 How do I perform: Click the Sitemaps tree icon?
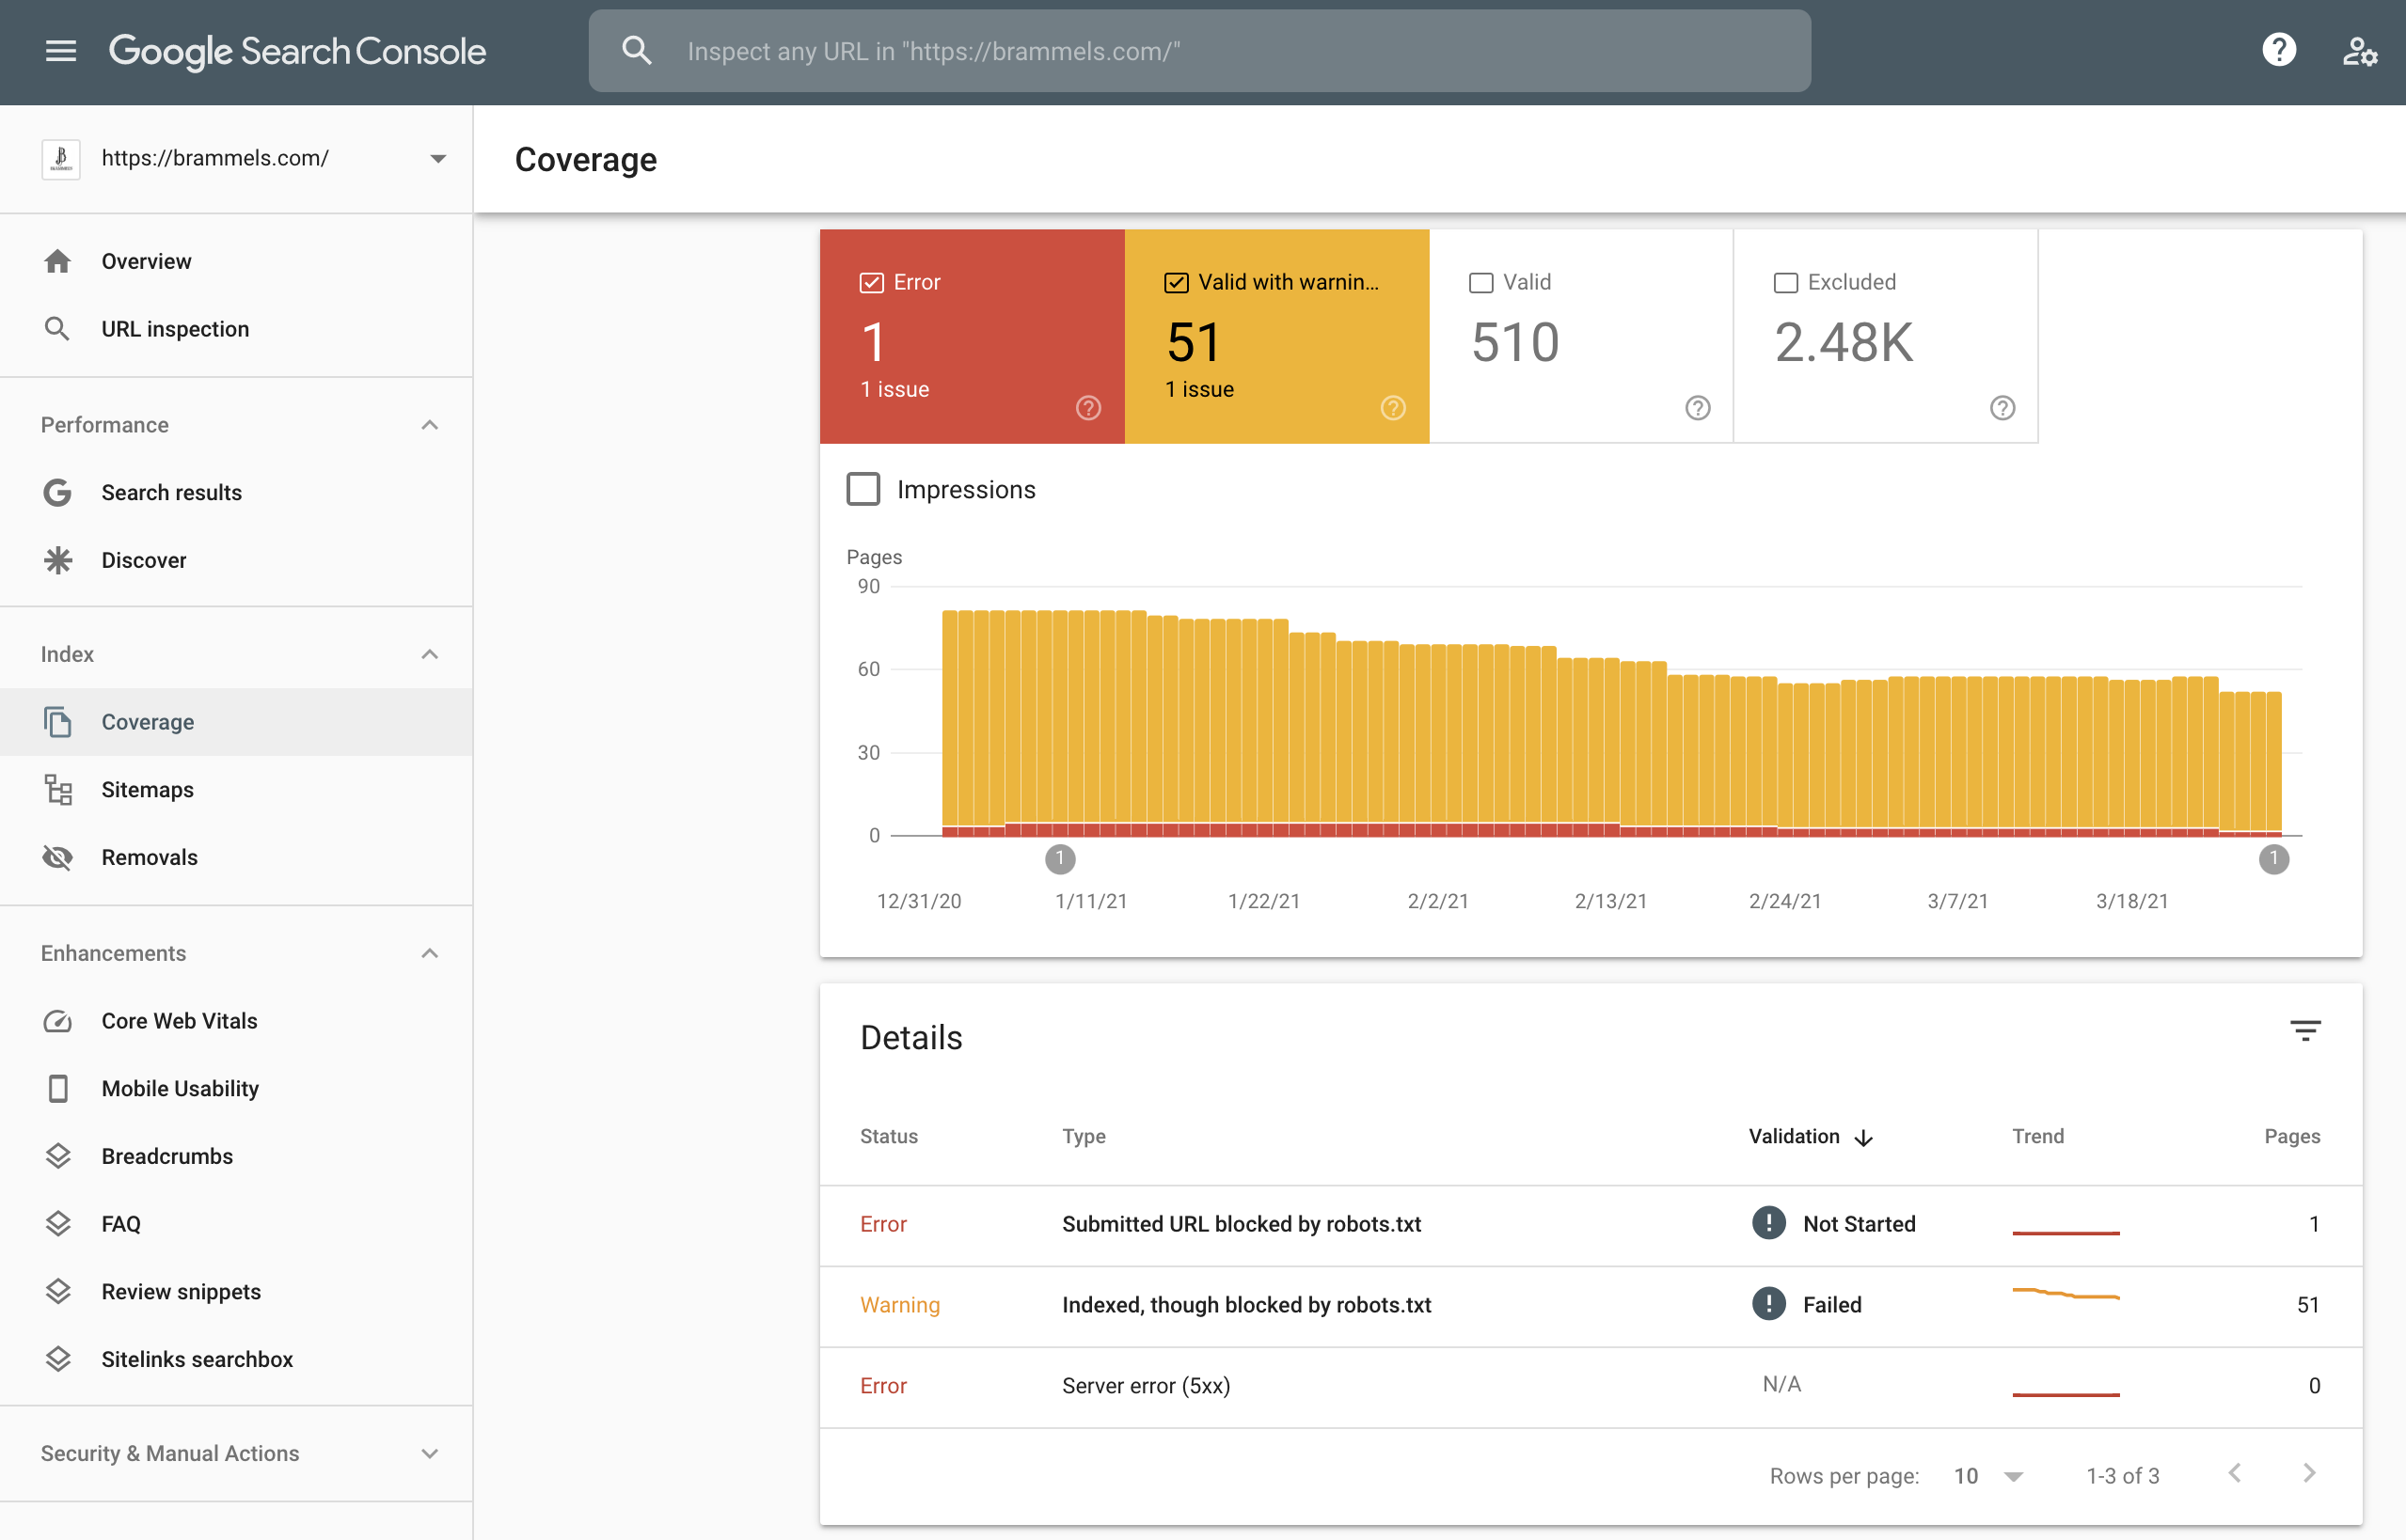pos(58,790)
